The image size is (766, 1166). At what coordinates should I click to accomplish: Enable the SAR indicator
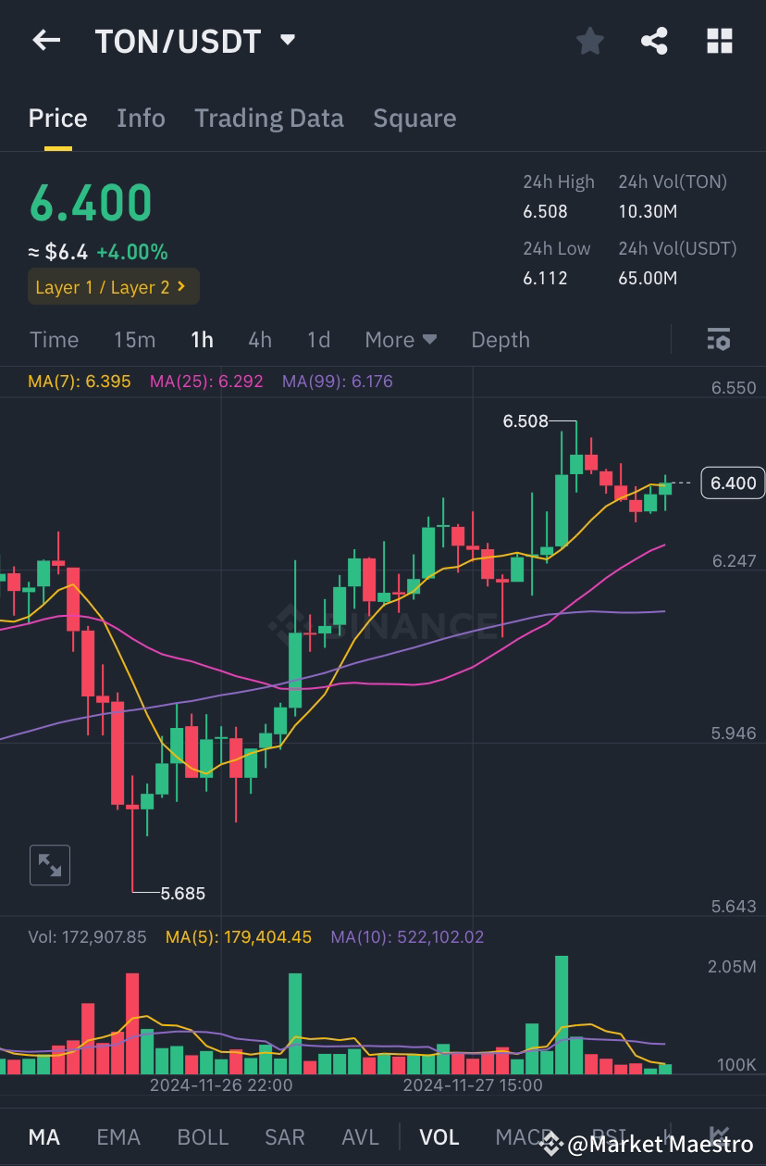click(x=284, y=1136)
